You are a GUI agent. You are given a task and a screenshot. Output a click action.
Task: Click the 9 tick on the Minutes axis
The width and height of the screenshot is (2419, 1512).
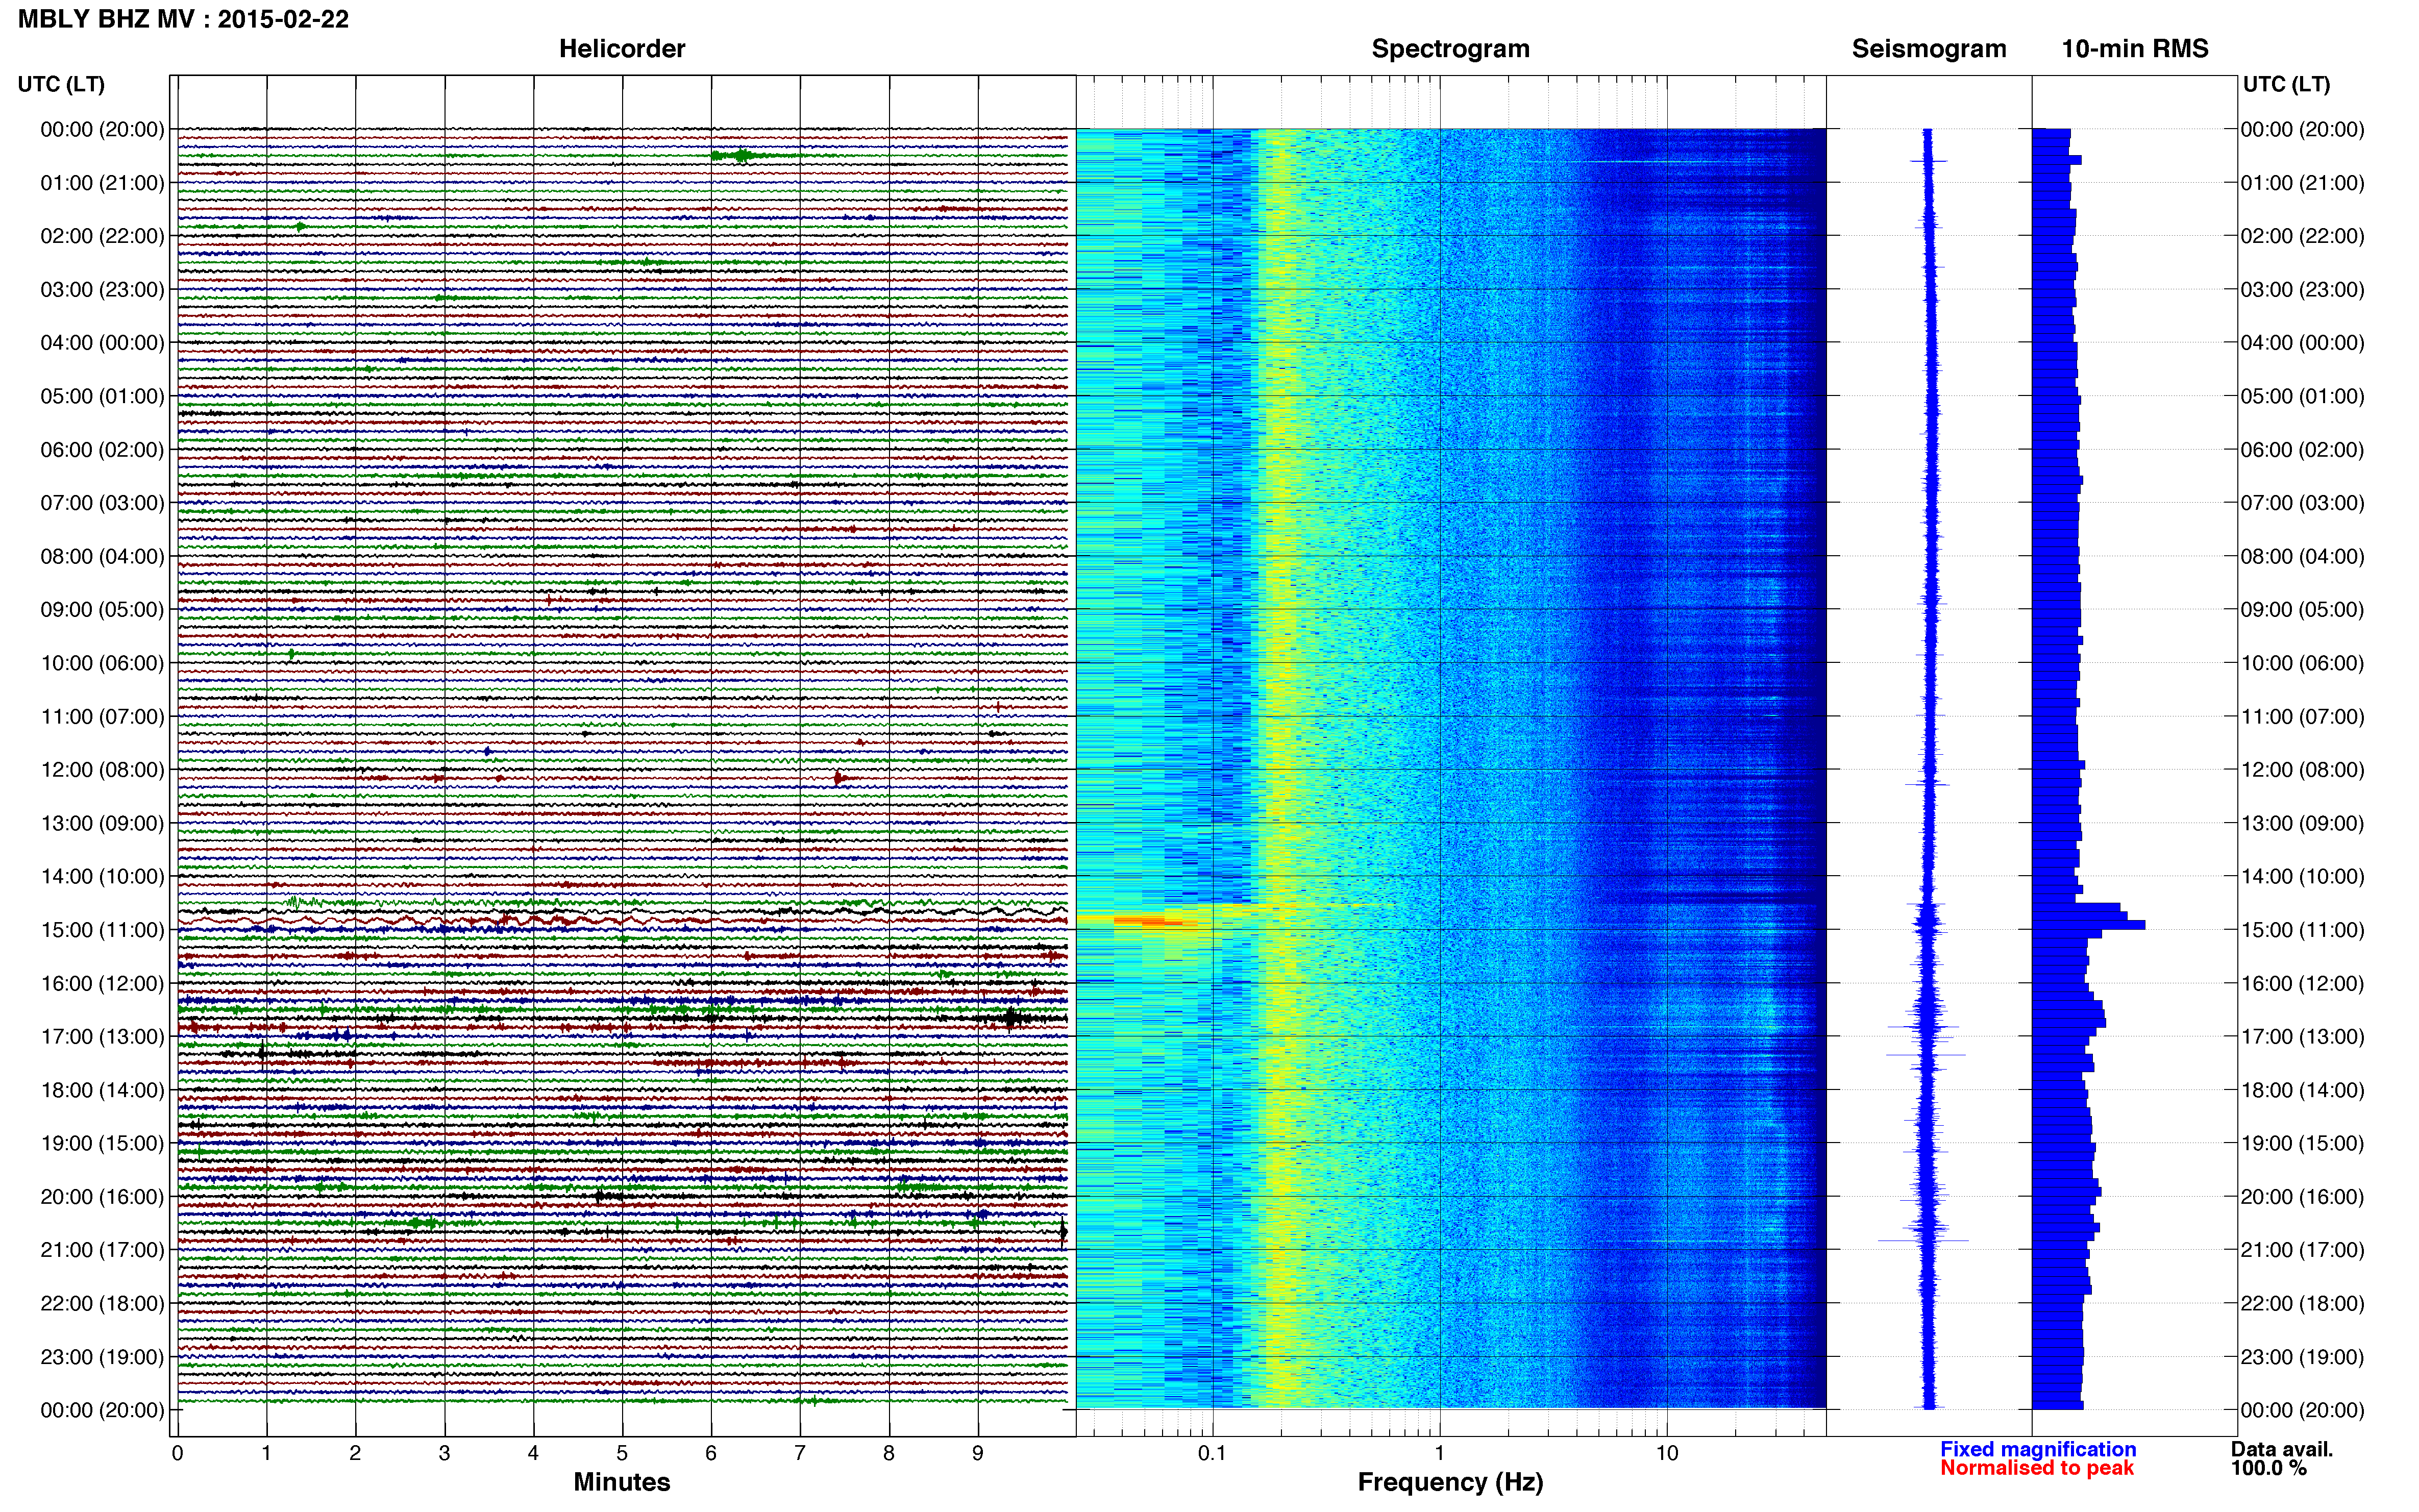[x=978, y=1453]
